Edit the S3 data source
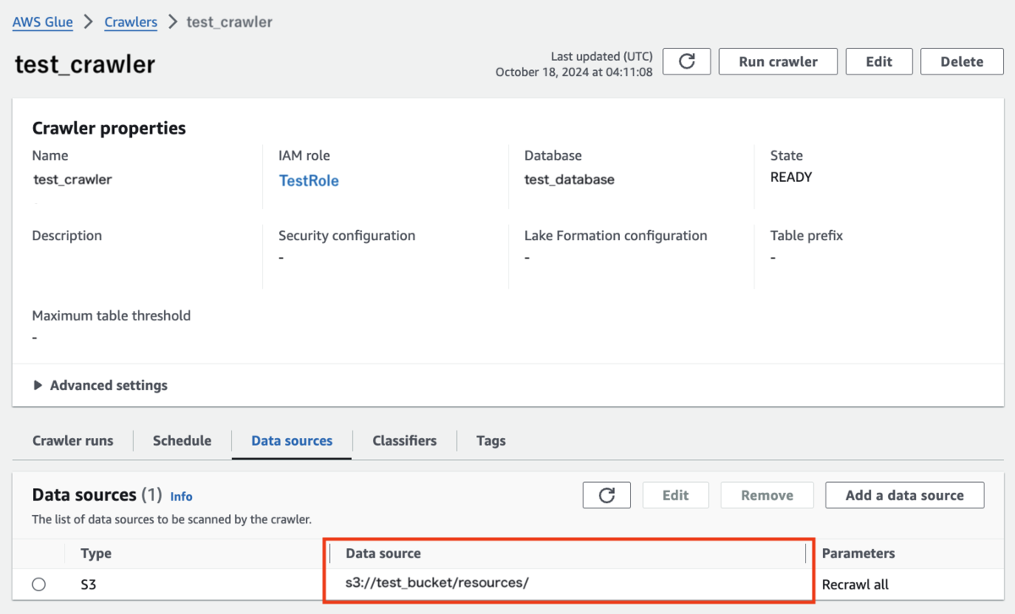The width and height of the screenshot is (1015, 614). coord(675,495)
